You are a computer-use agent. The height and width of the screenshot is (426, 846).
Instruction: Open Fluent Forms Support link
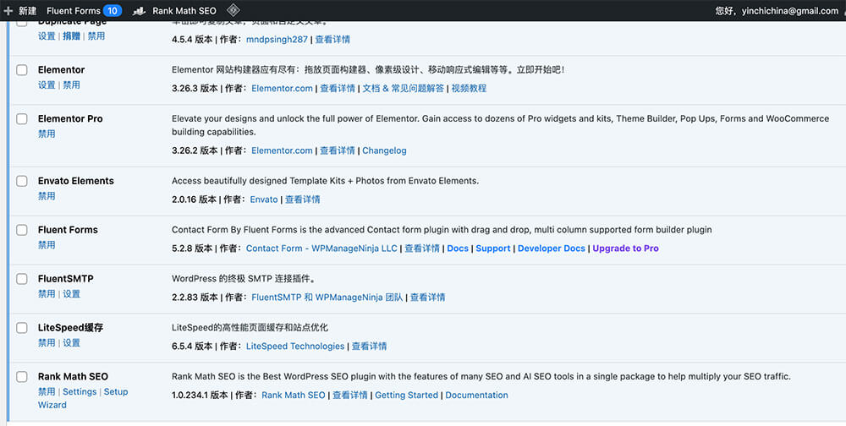pyautogui.click(x=493, y=248)
